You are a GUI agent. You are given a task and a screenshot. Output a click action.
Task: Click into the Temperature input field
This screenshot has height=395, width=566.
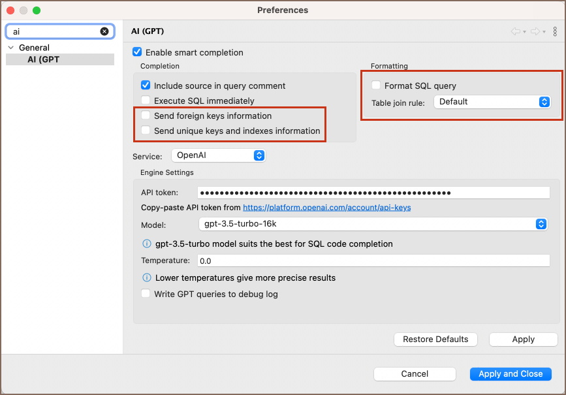(x=373, y=261)
